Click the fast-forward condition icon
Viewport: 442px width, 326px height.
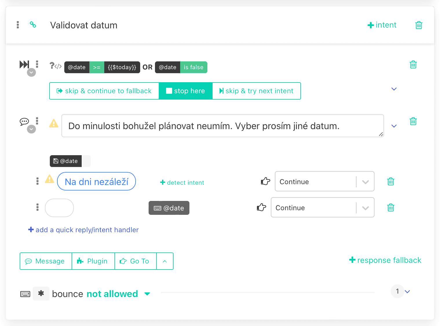(24, 64)
